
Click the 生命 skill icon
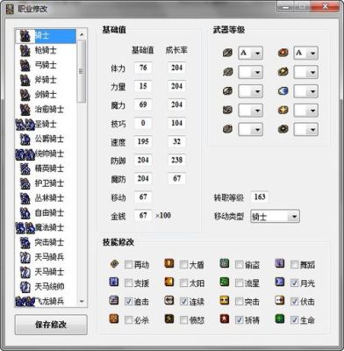click(280, 319)
